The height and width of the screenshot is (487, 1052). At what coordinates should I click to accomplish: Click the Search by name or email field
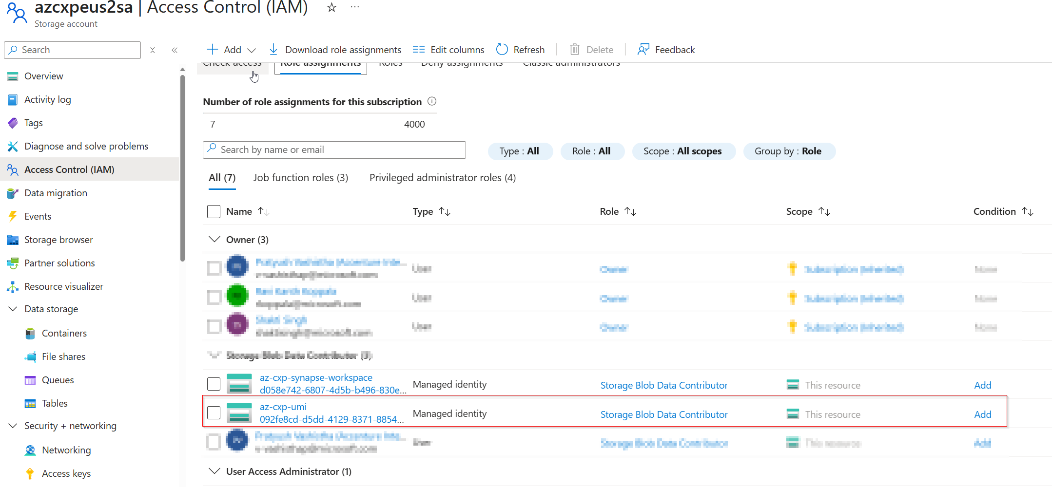point(334,150)
